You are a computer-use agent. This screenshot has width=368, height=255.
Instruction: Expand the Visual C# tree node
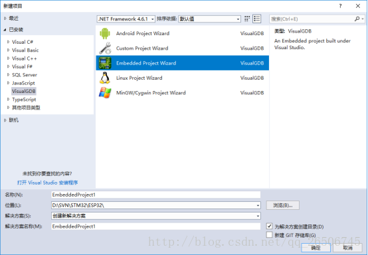click(8, 42)
